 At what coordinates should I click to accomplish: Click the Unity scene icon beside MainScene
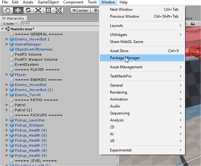tap(7, 29)
